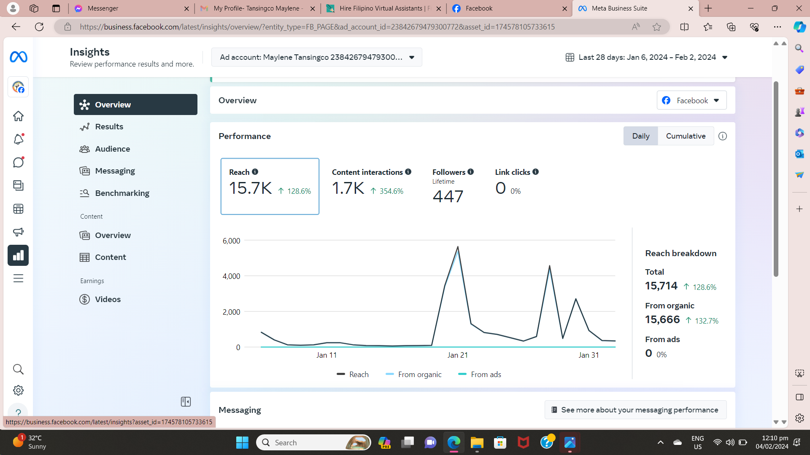Switch chart to Cumulative view
This screenshot has width=810, height=455.
pyautogui.click(x=686, y=136)
